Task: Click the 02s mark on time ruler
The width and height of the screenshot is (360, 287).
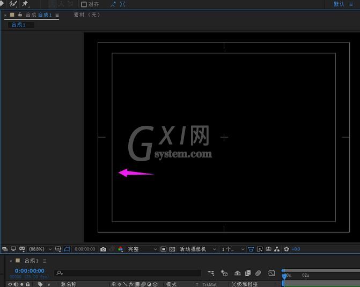Action: [306, 275]
